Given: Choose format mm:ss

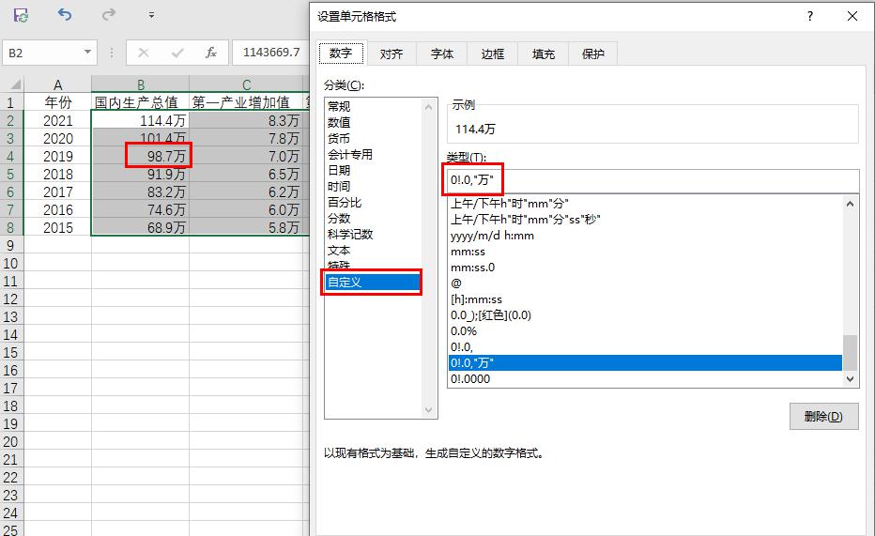Looking at the screenshot, I should click(x=645, y=252).
